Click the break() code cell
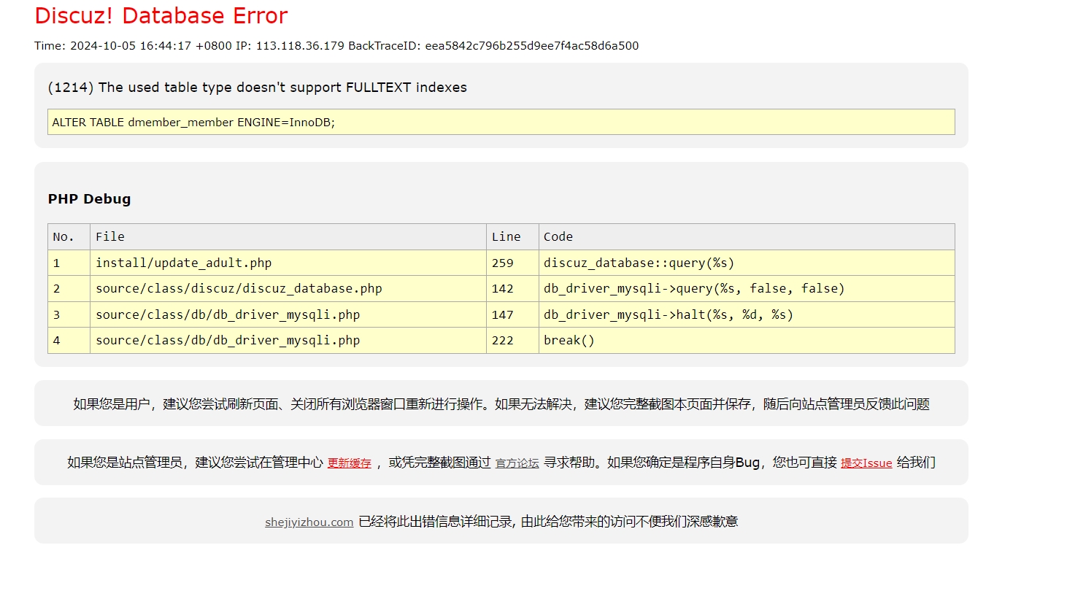1067x599 pixels. (569, 341)
